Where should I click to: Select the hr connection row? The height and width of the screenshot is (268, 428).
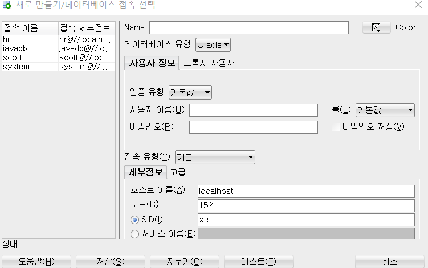point(59,39)
